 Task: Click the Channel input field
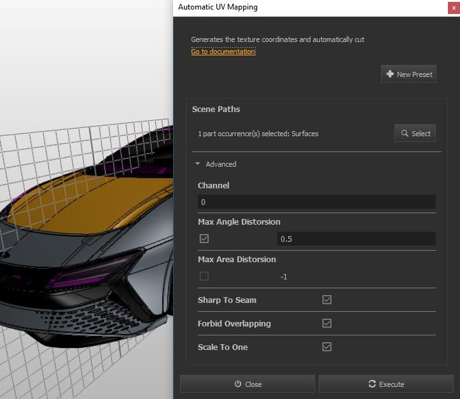tap(316, 202)
